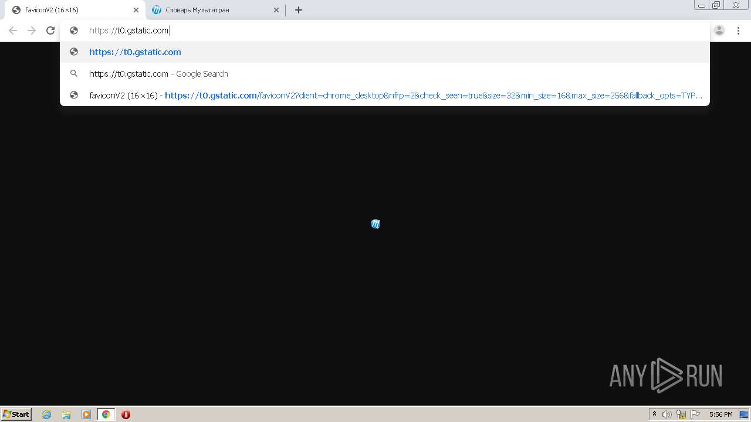The height and width of the screenshot is (422, 751).
Task: Switch to the Словарь Мультитран tab
Action: click(x=215, y=10)
